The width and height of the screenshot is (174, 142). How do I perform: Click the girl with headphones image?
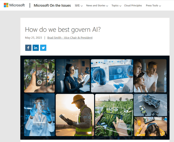pos(151,126)
